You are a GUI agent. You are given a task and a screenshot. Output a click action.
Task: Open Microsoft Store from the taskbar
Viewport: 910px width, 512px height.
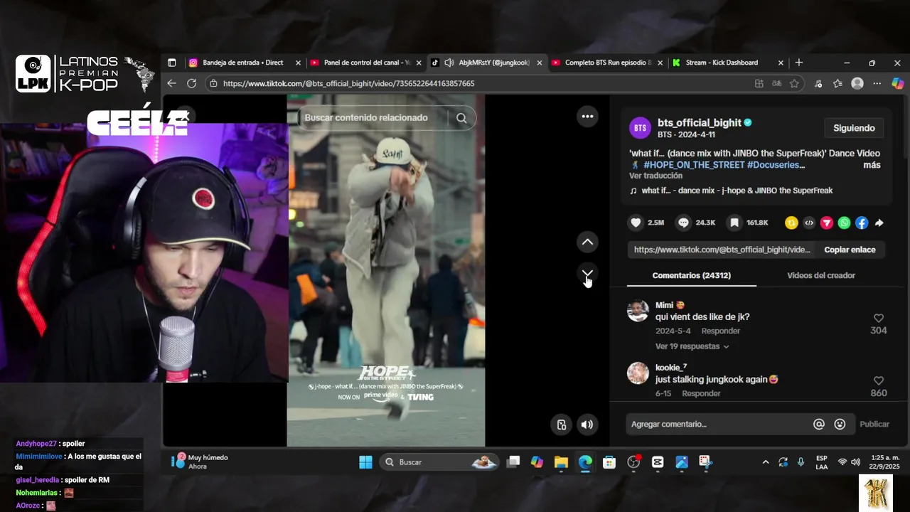click(609, 462)
